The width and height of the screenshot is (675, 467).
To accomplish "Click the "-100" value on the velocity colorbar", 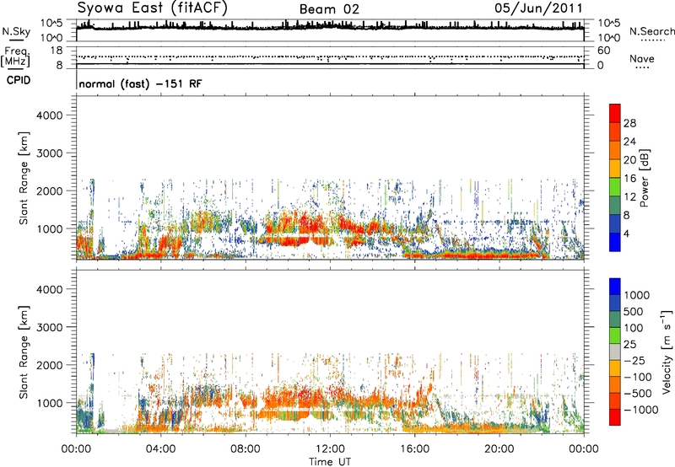I will pos(638,377).
